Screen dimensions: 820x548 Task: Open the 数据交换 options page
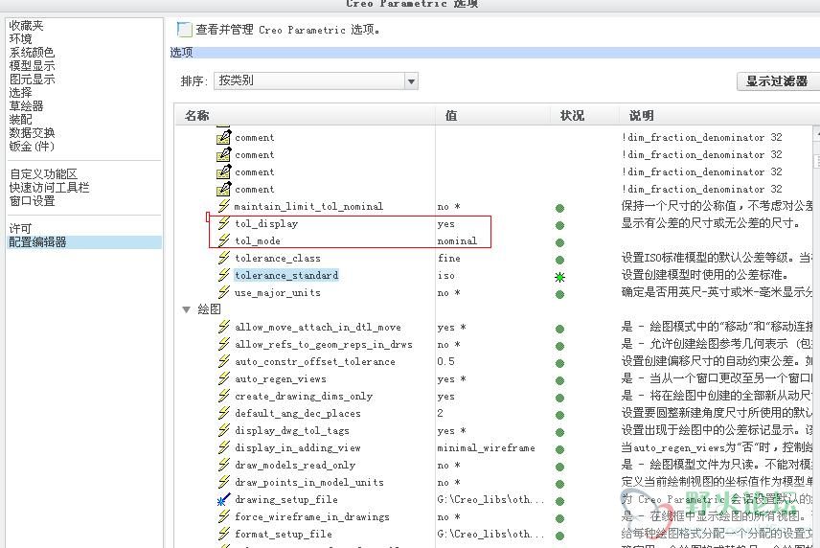pyautogui.click(x=32, y=133)
